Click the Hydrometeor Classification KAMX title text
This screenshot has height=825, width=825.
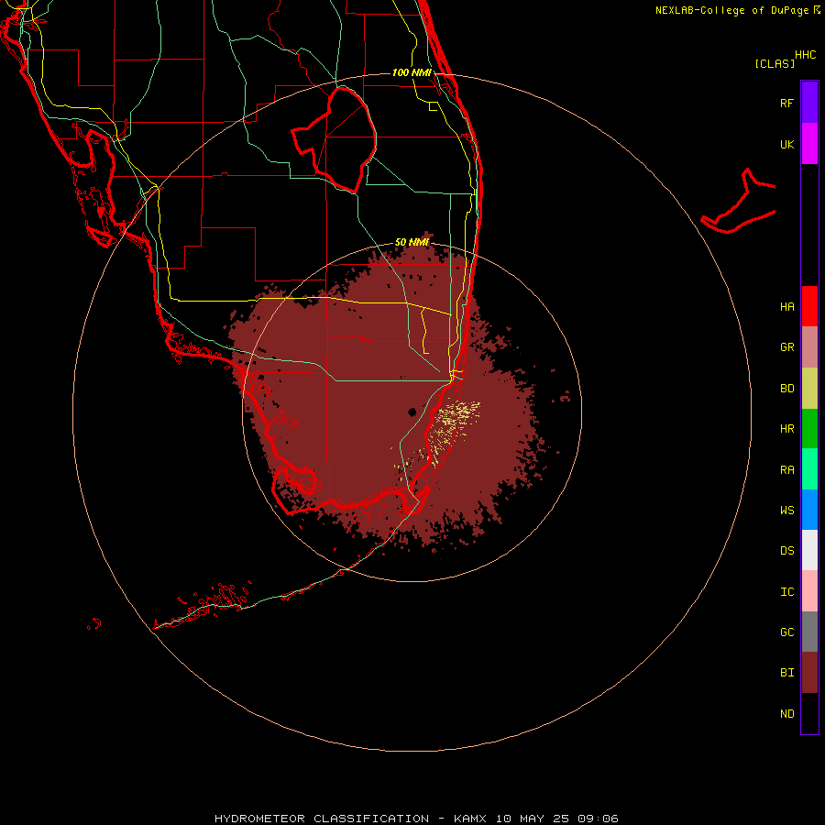416,819
